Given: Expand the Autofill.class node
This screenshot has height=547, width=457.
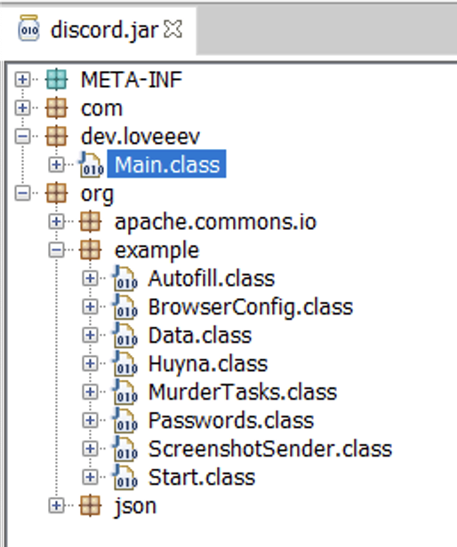Looking at the screenshot, I should pos(90,278).
